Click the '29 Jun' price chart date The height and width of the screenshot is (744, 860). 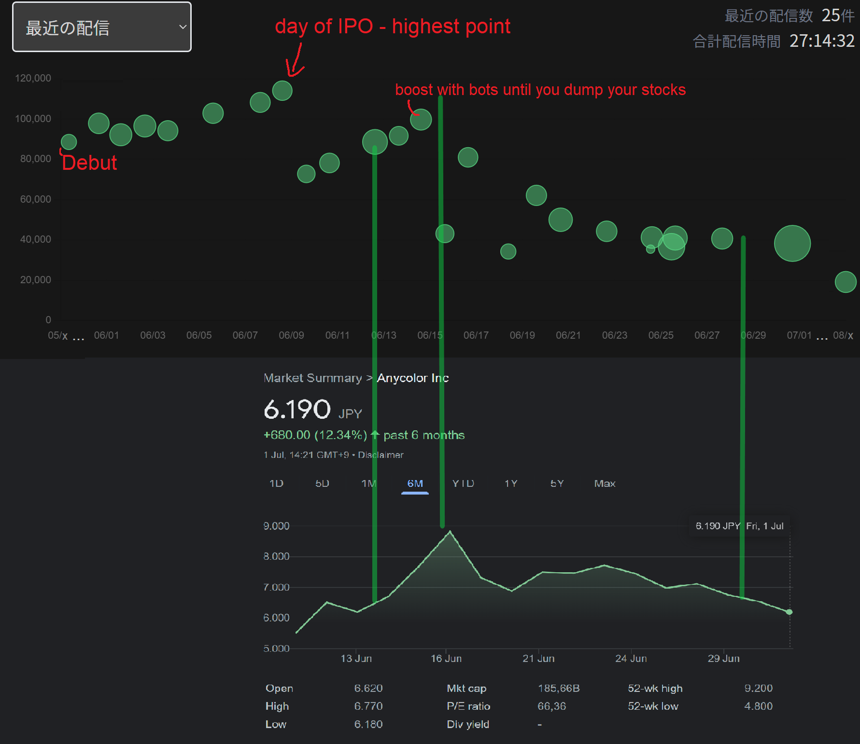(723, 659)
